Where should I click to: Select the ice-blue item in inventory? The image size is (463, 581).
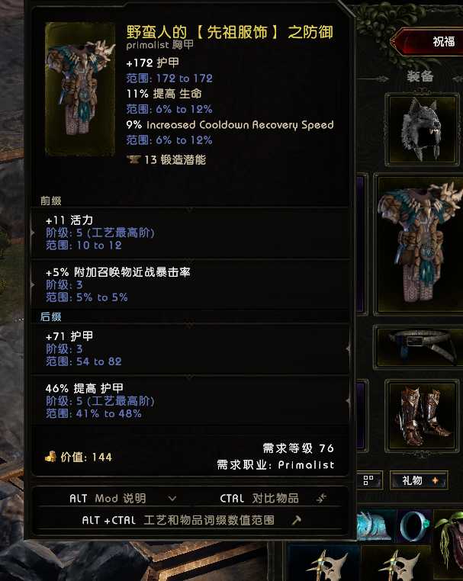[x=376, y=525]
